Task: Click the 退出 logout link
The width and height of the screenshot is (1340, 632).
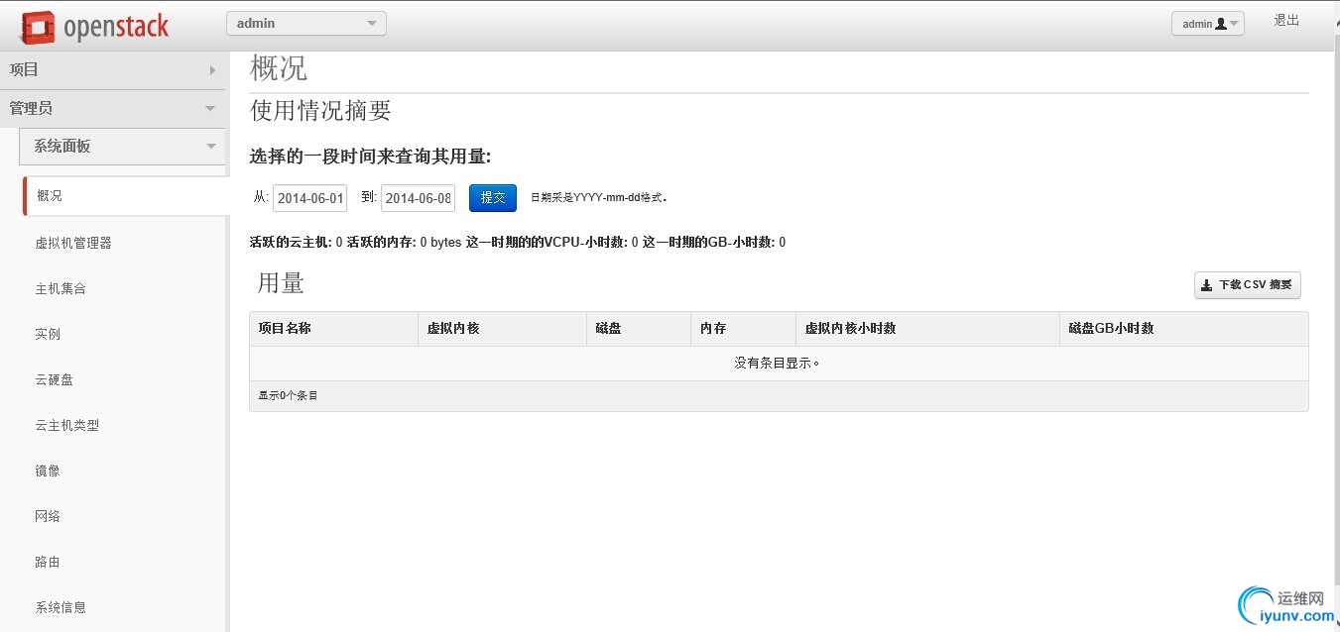Action: 1286,21
